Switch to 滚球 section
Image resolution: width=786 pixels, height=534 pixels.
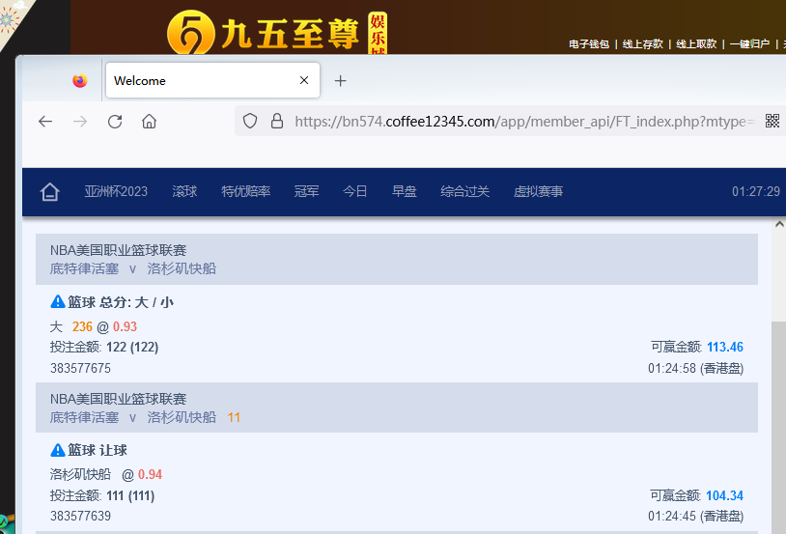tap(184, 192)
